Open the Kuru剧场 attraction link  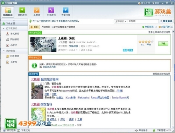pyautogui.click(x=71, y=98)
